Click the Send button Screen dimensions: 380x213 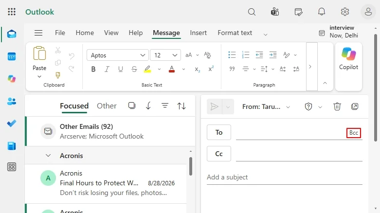[215, 106]
